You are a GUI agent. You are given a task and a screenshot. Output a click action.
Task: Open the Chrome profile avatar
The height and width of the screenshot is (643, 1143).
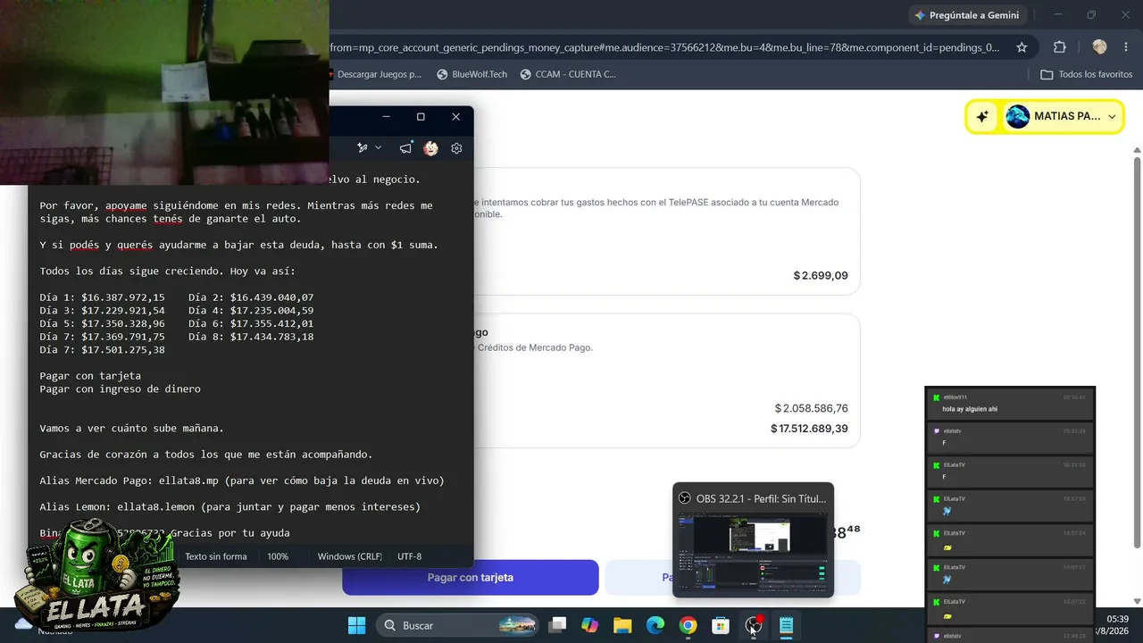tap(1099, 47)
